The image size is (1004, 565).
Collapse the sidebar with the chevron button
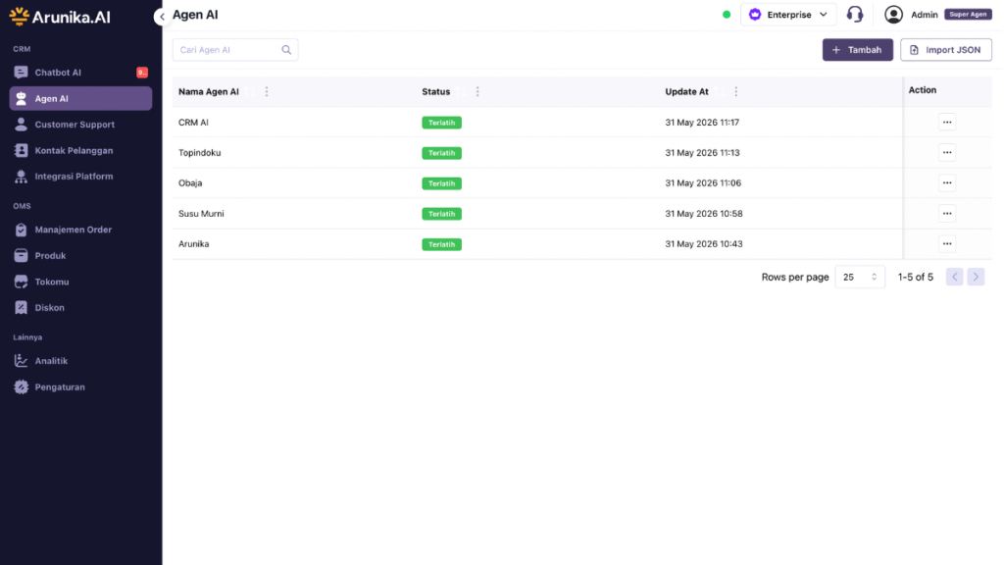pyautogui.click(x=162, y=17)
